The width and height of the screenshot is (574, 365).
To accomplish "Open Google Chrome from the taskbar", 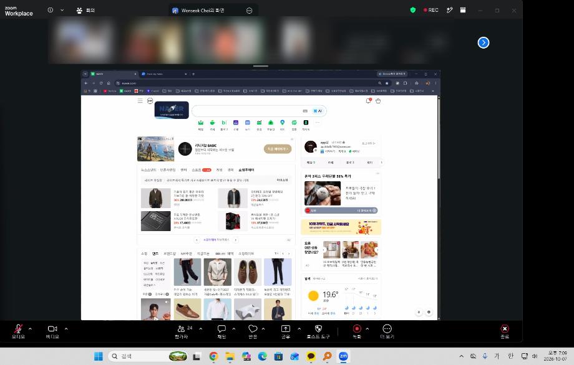I will tap(213, 356).
